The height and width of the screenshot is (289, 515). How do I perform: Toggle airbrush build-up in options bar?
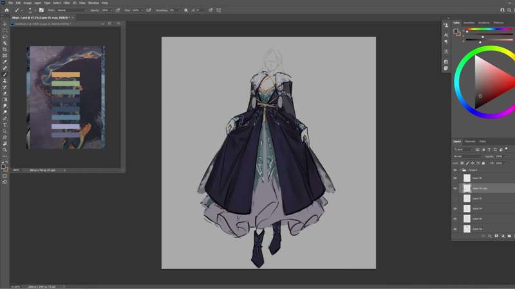tap(149, 10)
